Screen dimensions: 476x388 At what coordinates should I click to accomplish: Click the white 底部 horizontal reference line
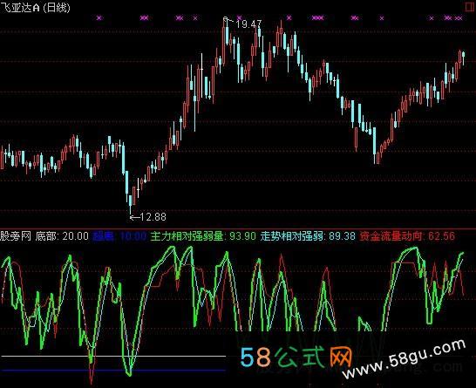pyautogui.click(x=113, y=356)
